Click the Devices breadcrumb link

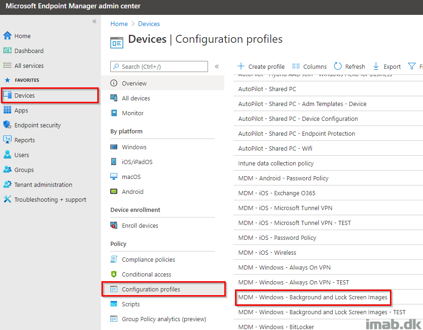point(149,24)
